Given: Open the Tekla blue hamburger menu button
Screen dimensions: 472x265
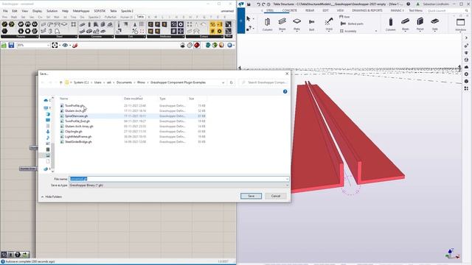Looking at the screenshot, I should coord(241,21).
